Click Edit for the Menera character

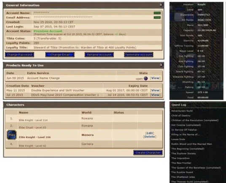pos(150,133)
